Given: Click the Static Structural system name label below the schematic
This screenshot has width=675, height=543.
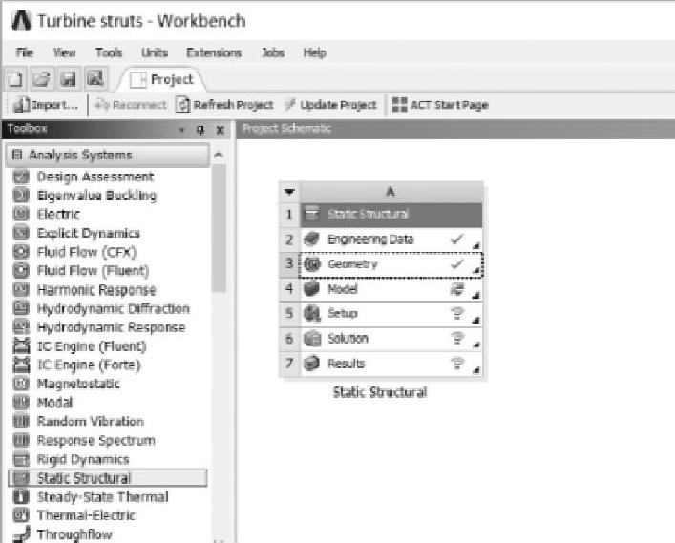Looking at the screenshot, I should (380, 392).
